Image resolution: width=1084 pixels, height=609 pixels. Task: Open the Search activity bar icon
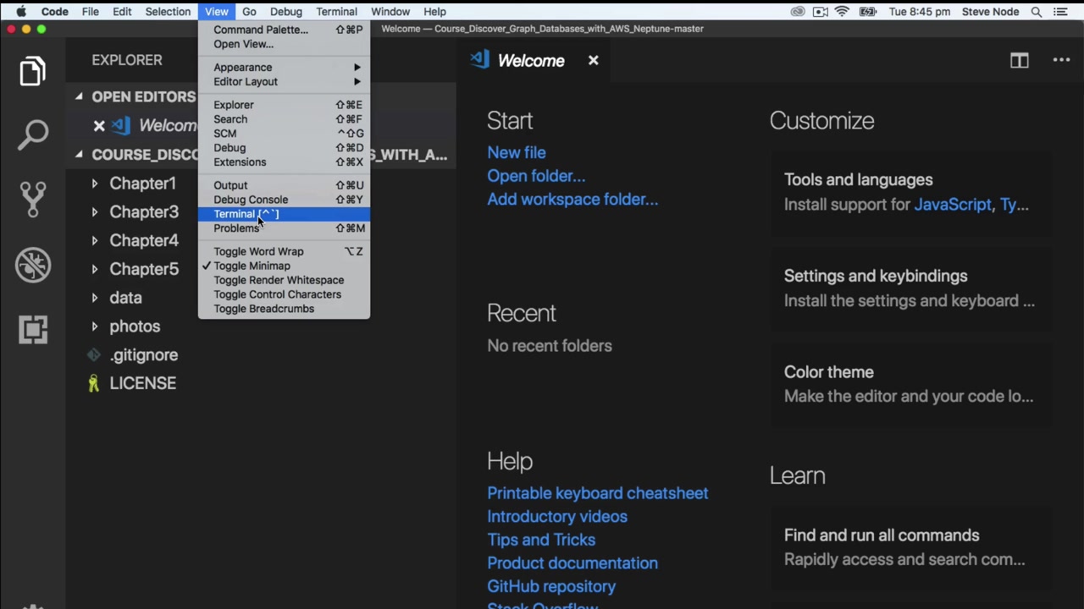33,134
